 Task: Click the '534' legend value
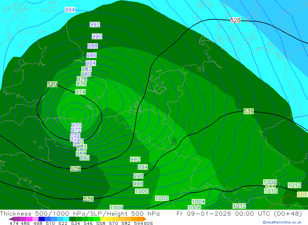pyautogui.click(x=76, y=223)
